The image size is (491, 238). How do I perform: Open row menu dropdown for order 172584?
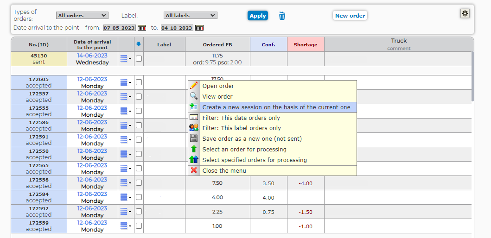point(125,197)
